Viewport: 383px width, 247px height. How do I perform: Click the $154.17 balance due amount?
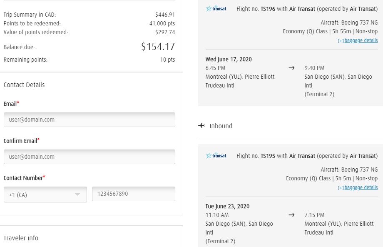pyautogui.click(x=158, y=47)
